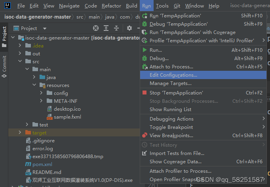Click the red Stop square icon
270x187 pixels.
(x=145, y=93)
